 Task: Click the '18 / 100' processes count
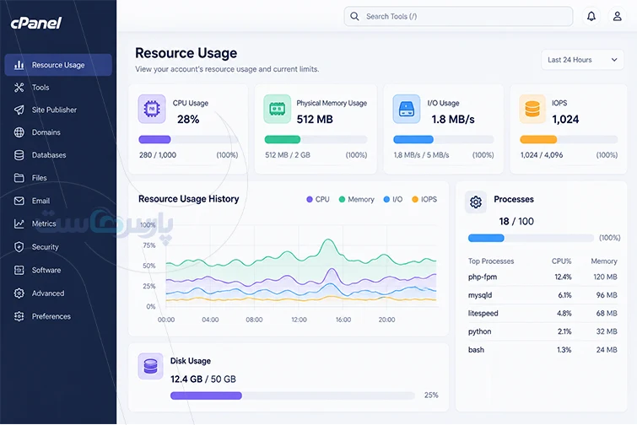coord(516,221)
